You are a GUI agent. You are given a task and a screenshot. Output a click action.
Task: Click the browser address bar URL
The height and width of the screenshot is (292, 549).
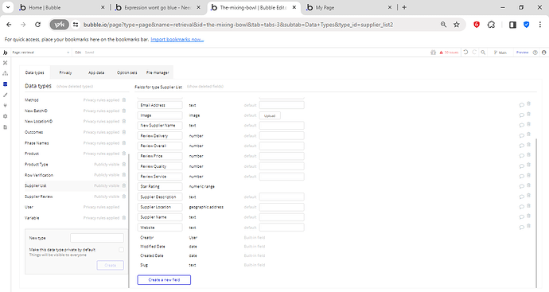238,25
